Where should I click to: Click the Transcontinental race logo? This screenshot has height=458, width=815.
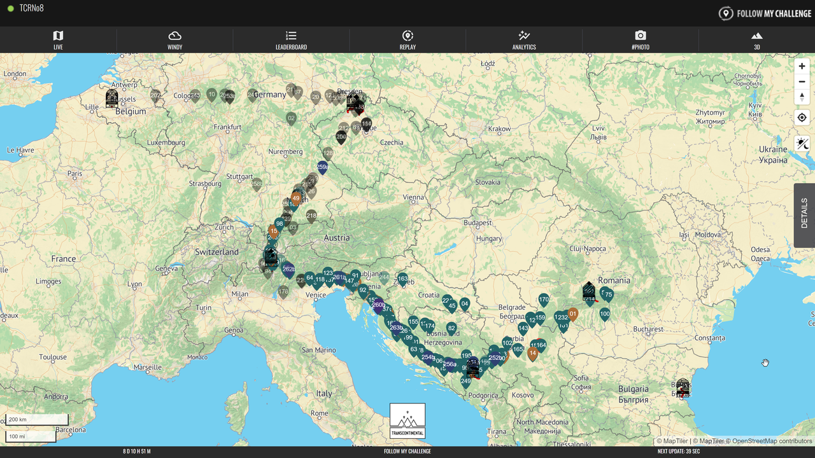pyautogui.click(x=407, y=420)
